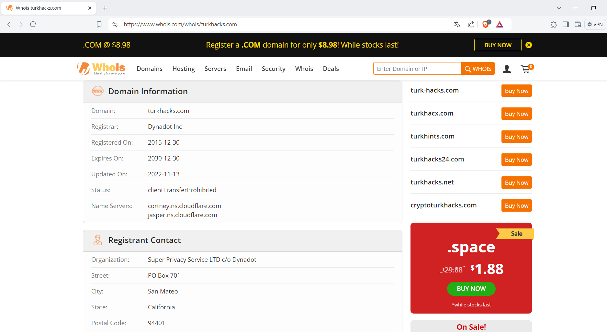Open the Deals menu
Screen dimensions: 607x332
[331, 69]
